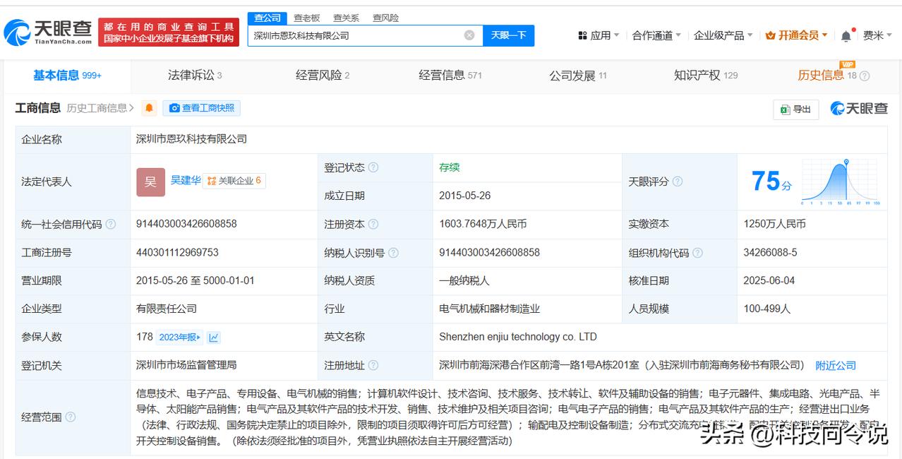The height and width of the screenshot is (459, 902).
Task: Click the help icon next to 注册地址
Action: point(373,365)
